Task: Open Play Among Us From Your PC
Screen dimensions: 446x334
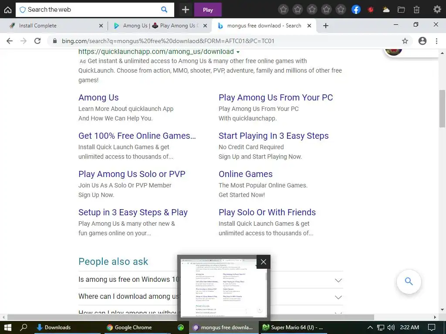Action: pos(276,97)
